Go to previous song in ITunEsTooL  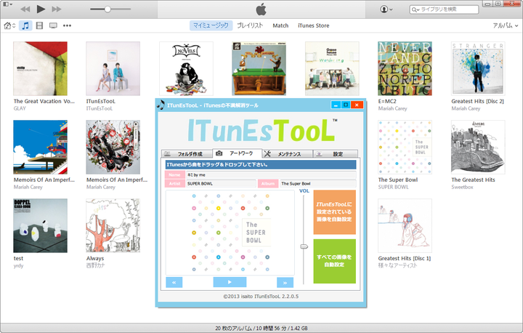[x=174, y=283]
